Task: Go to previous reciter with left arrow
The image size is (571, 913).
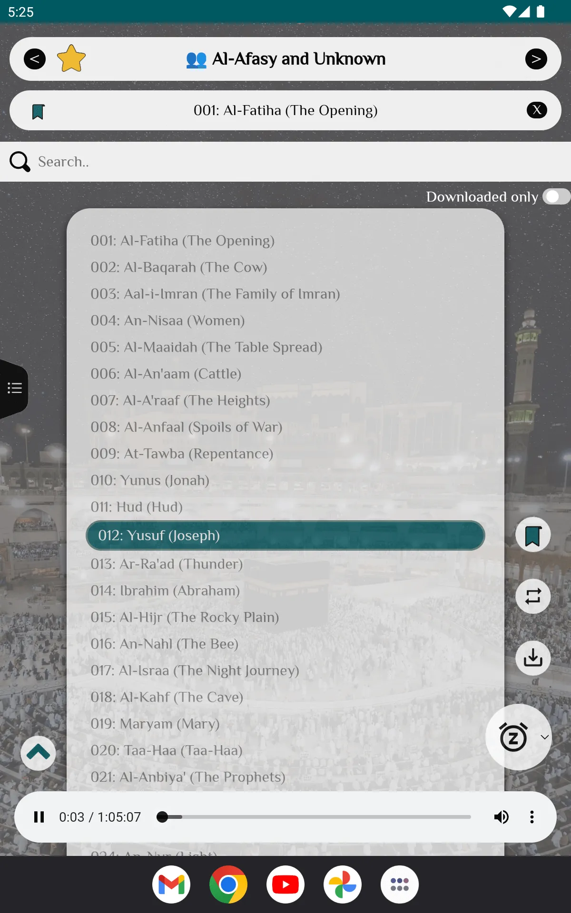Action: point(35,59)
